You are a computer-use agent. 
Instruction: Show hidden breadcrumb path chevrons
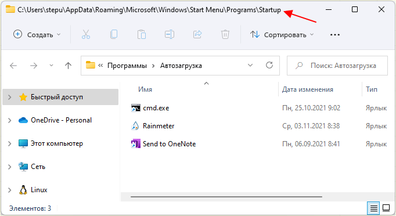[100, 66]
